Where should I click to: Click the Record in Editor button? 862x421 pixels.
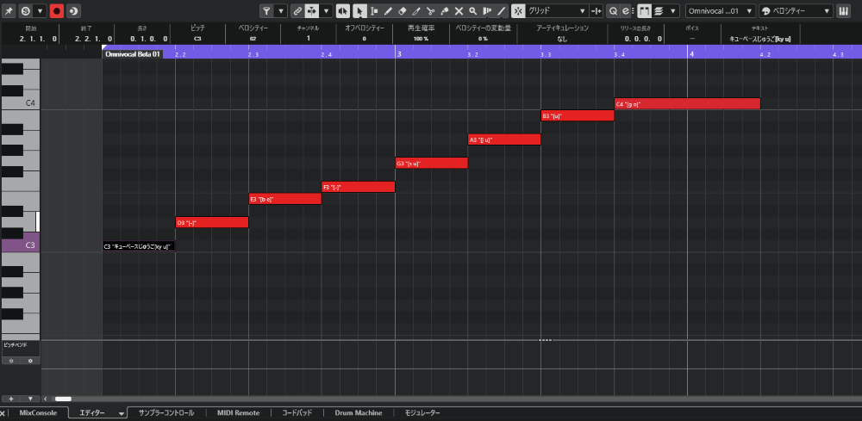(57, 11)
